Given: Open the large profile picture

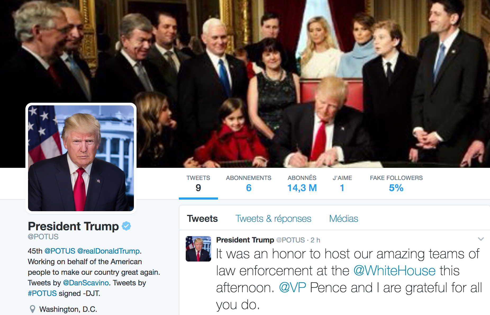Looking at the screenshot, I should click(81, 158).
